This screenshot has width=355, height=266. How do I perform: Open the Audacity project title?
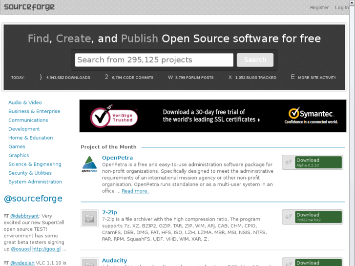[114, 261]
